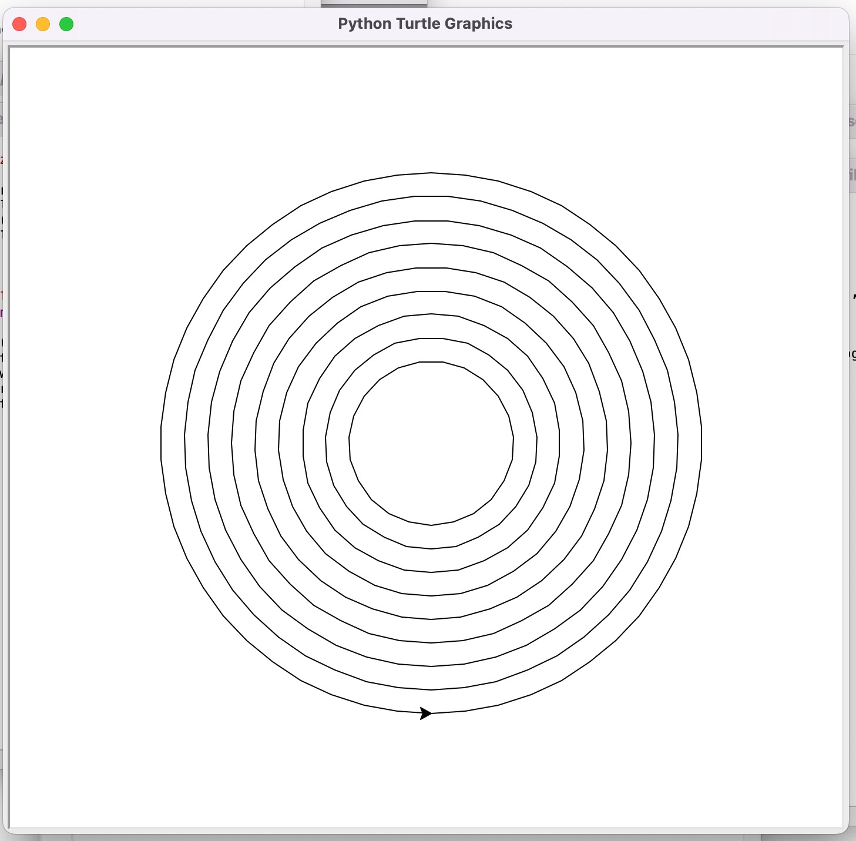Click the right edge of the innermost circle
856x841 pixels.
coord(513,444)
